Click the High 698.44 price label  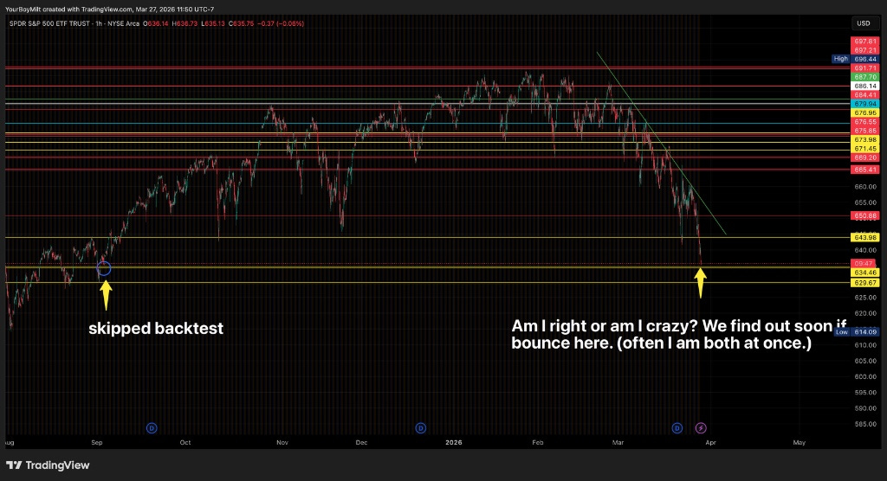point(855,59)
